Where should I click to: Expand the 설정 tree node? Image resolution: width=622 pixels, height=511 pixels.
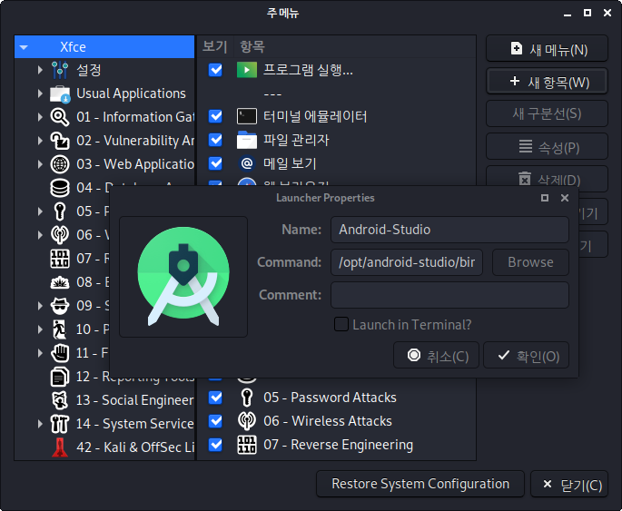pos(40,70)
